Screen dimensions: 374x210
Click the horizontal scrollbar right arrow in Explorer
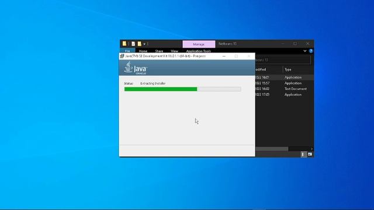coord(311,149)
